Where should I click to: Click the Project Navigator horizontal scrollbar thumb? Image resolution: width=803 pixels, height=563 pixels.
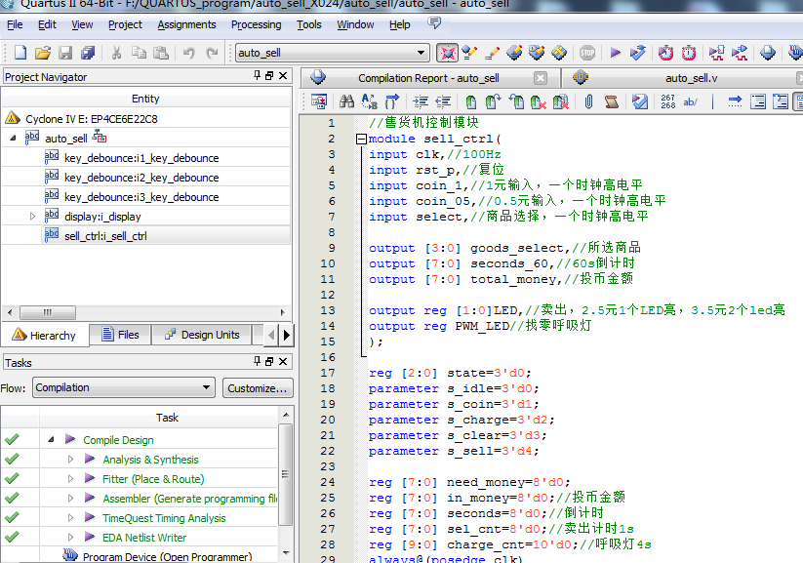coord(48,312)
